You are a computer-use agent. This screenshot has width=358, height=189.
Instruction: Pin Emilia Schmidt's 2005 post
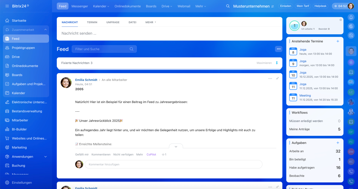tap(277, 78)
